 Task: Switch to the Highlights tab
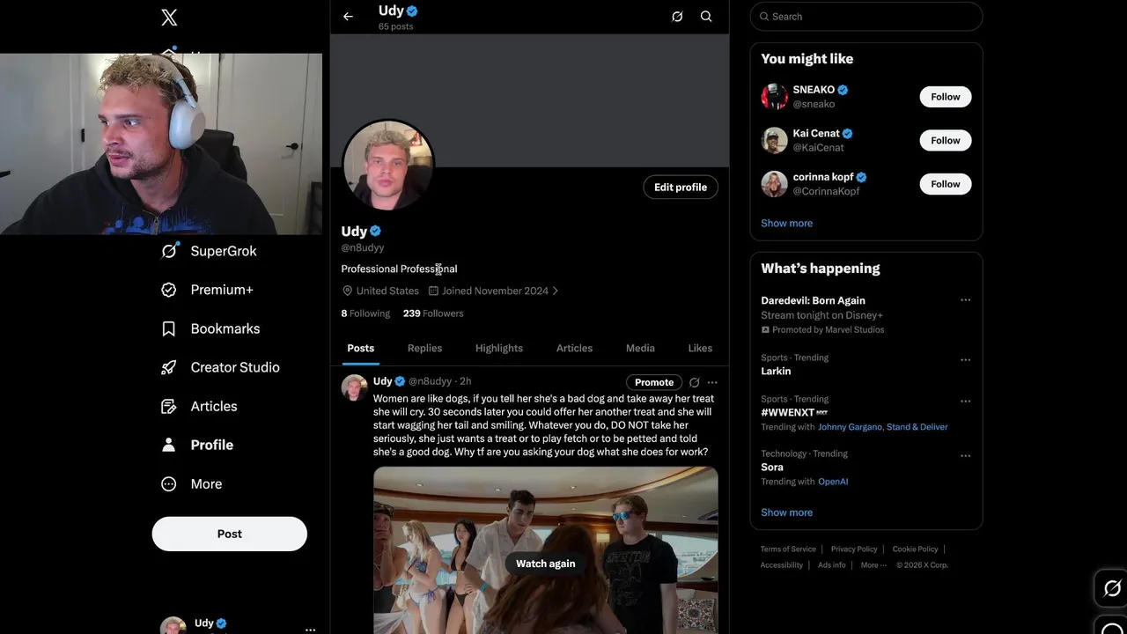[499, 348]
